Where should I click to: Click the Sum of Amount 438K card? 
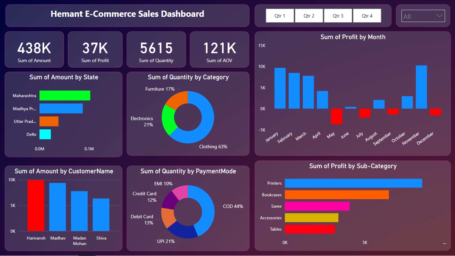pos(34,49)
